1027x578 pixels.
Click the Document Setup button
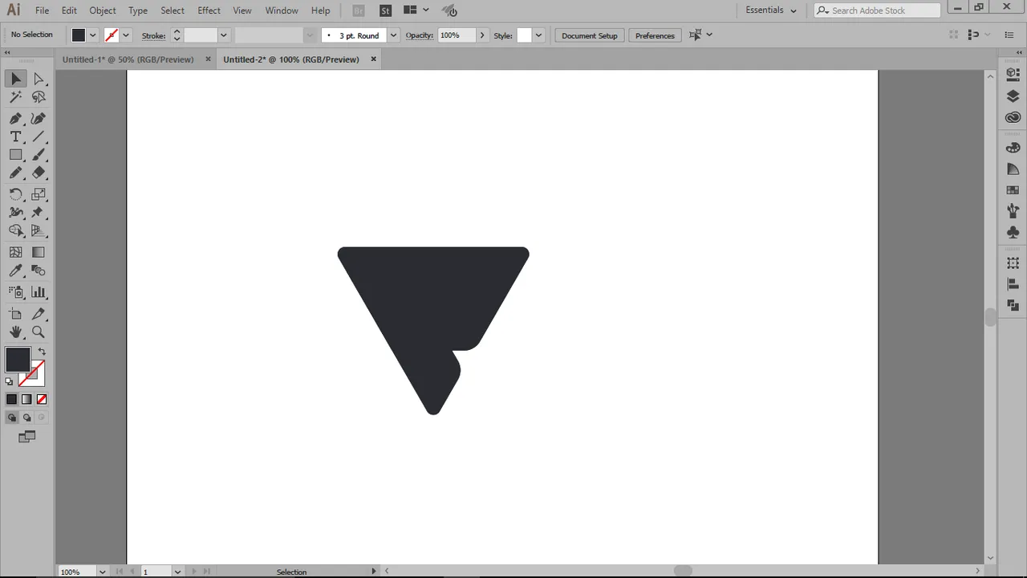point(590,35)
